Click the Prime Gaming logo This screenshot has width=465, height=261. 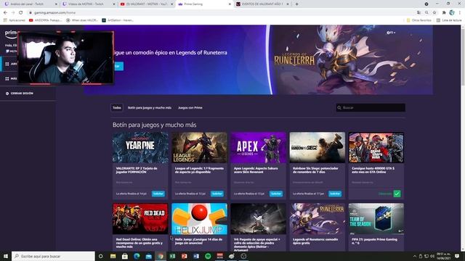coord(11,34)
